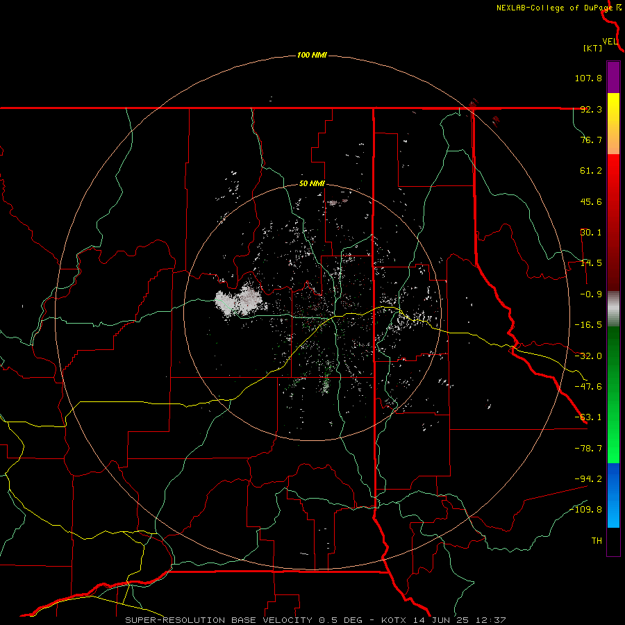625x625 pixels.
Task: Click the 61.2 velocity scale value
Action: point(591,171)
